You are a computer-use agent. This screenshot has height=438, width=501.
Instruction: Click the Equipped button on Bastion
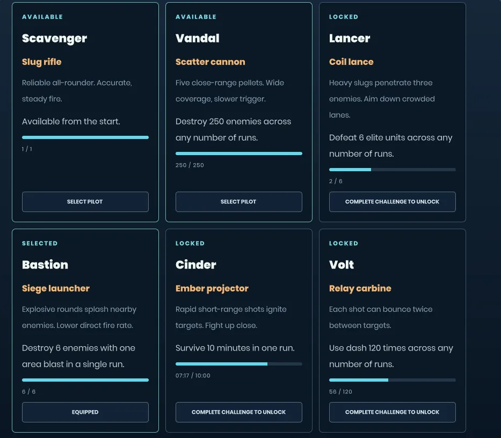(85, 412)
